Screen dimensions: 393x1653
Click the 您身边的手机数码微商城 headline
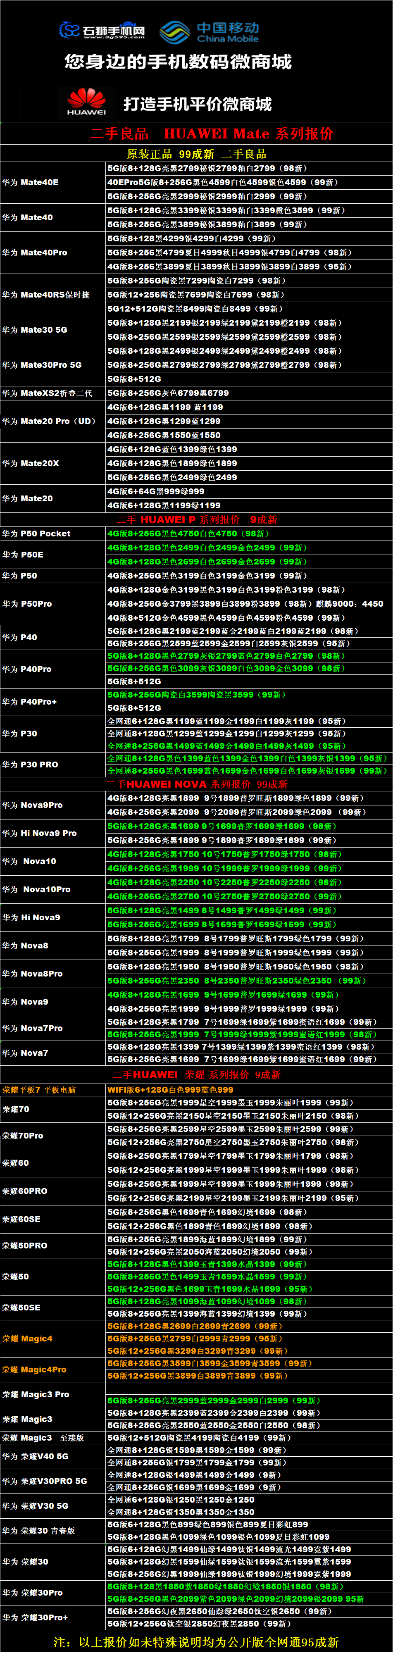pos(178,62)
